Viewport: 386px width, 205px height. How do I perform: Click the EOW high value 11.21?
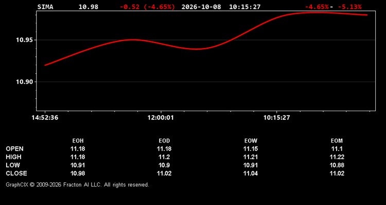point(251,157)
